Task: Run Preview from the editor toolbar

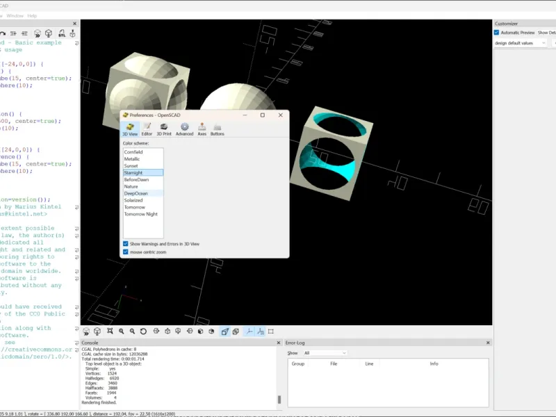Action: point(38,33)
